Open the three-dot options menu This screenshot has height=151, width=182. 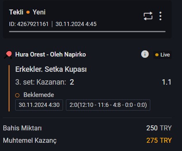coord(160,16)
